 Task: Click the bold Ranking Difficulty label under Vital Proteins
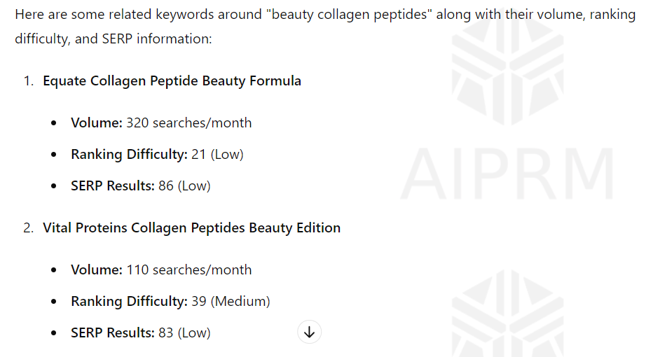pyautogui.click(x=129, y=301)
